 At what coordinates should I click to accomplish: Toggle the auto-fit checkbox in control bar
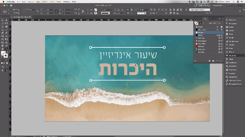pos(151,13)
